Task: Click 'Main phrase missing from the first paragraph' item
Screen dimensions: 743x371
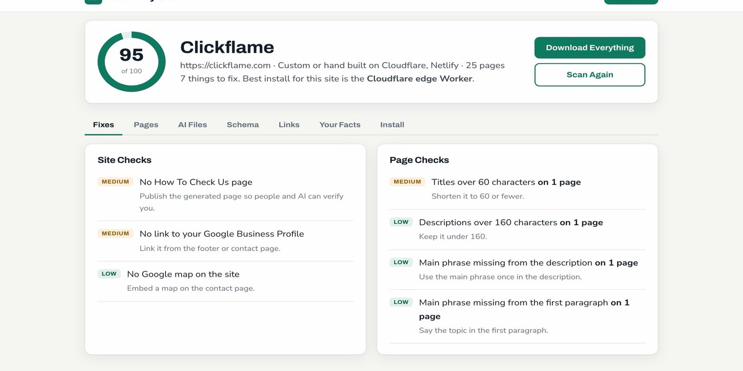Action: (x=524, y=309)
